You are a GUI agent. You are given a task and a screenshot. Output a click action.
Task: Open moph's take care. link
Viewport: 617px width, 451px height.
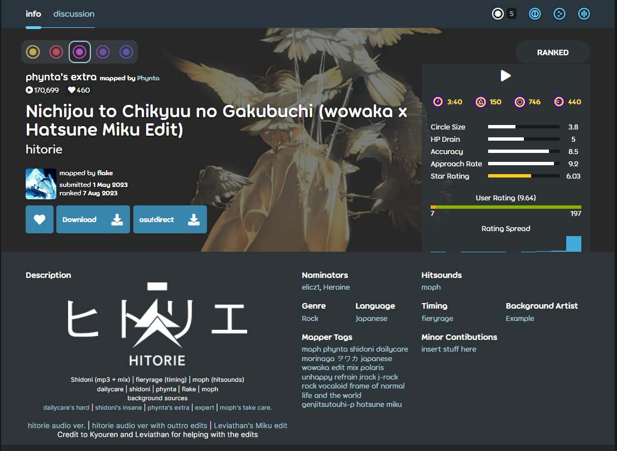[x=245, y=407]
